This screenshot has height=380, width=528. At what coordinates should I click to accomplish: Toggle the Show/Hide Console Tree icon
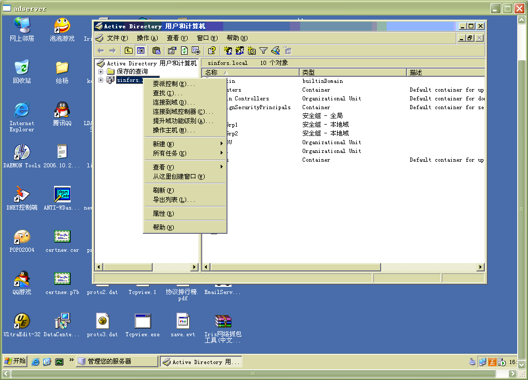pyautogui.click(x=140, y=50)
